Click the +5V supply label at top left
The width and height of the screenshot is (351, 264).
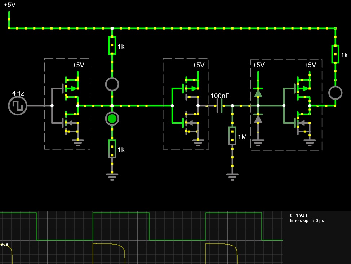10,5
